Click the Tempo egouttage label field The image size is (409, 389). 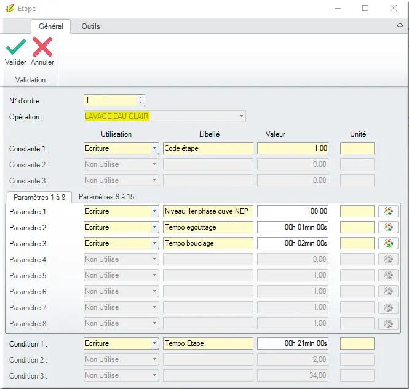pos(208,227)
